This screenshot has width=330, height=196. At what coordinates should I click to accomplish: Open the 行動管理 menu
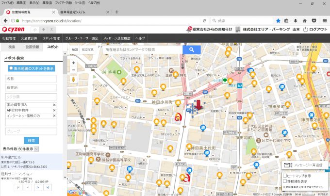click(x=9, y=38)
